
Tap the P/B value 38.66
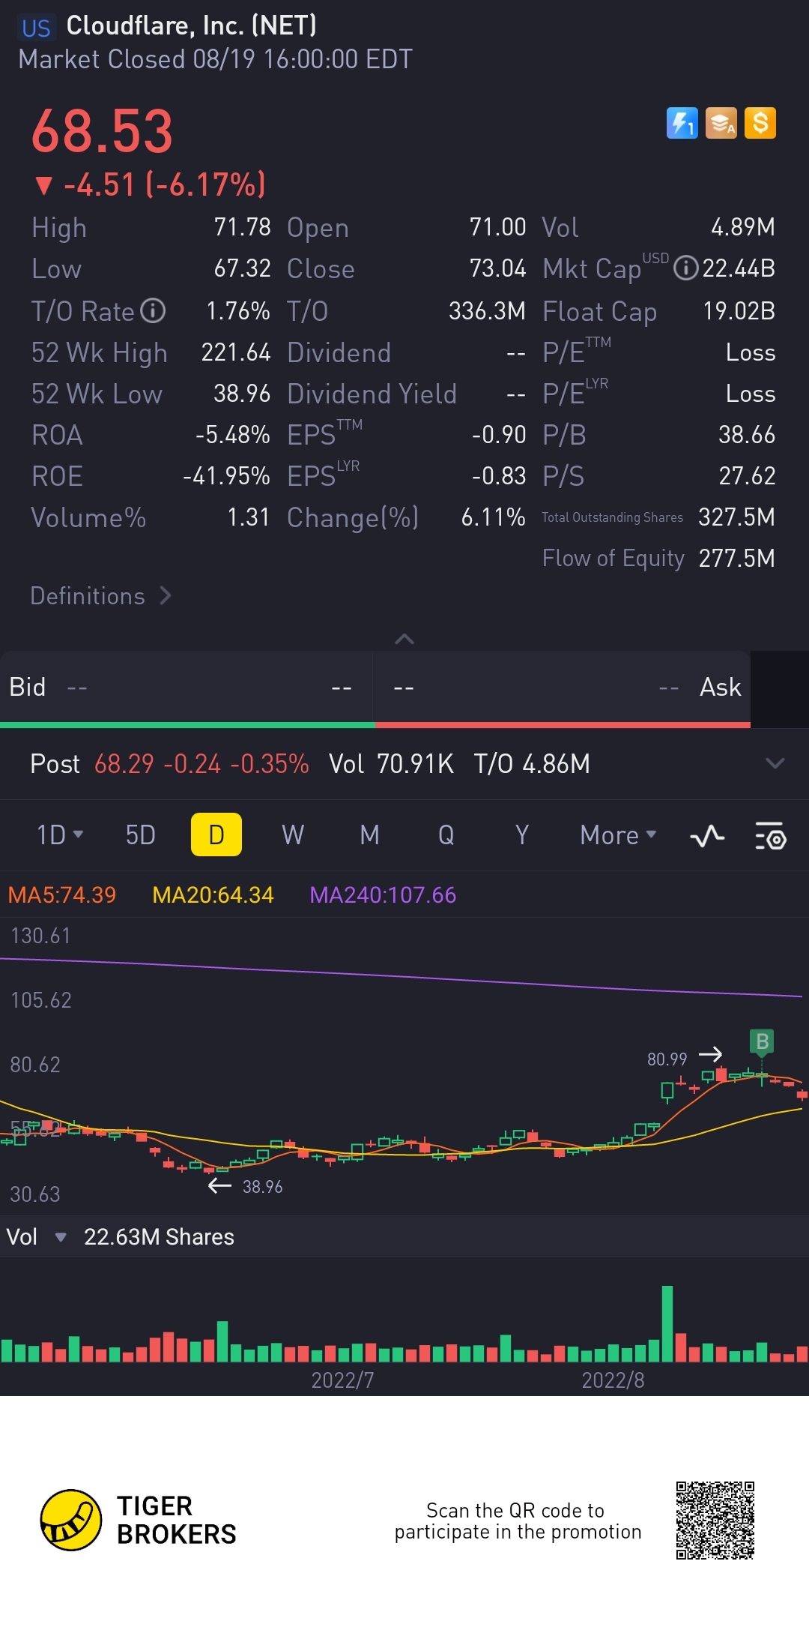[746, 434]
